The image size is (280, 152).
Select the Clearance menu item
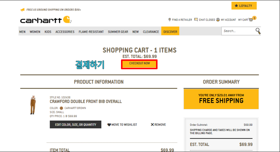(151, 32)
